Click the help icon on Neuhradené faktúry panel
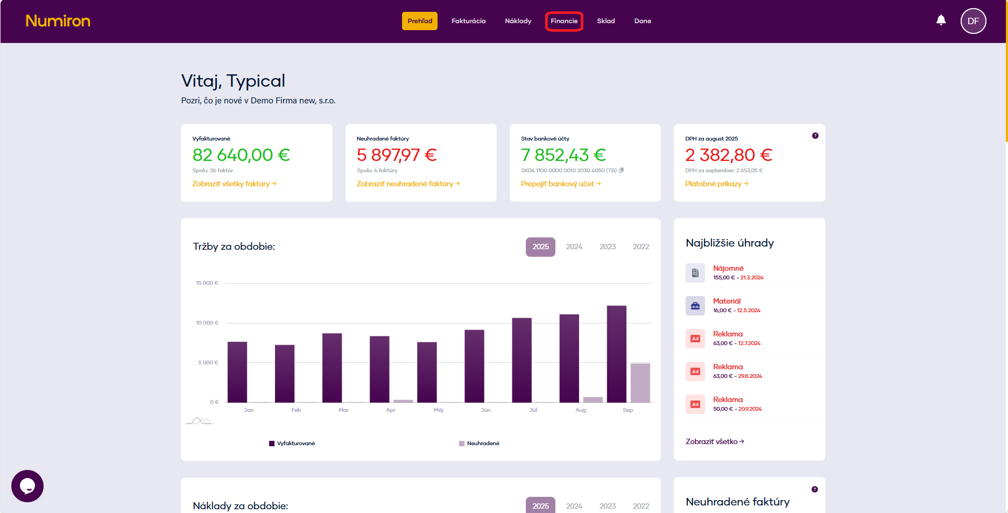 tap(815, 489)
